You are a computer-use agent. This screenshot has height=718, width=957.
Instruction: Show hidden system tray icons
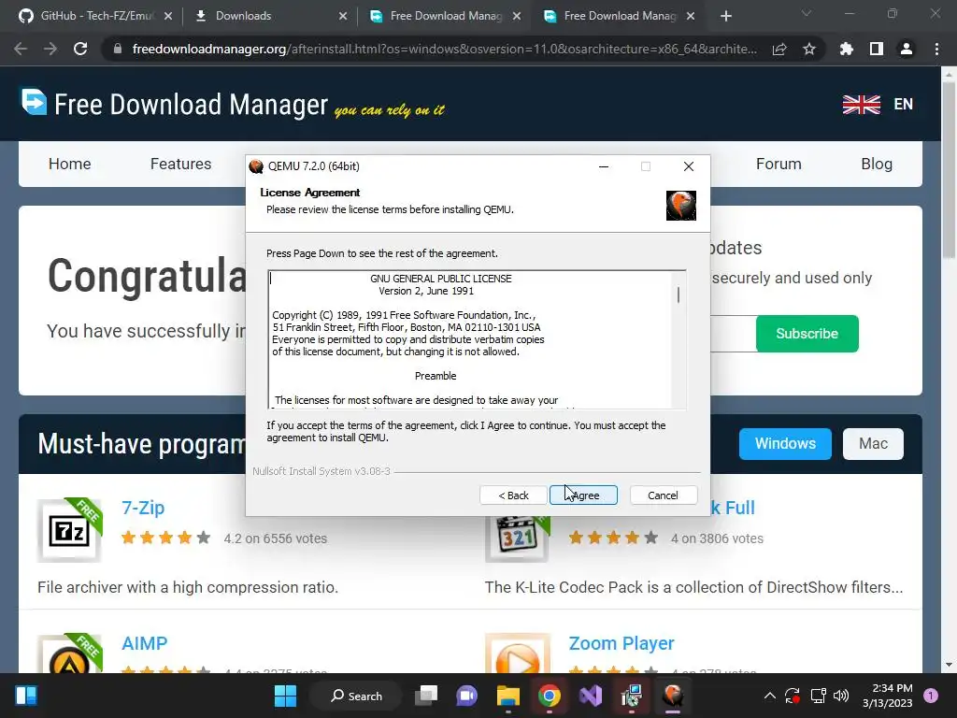tap(770, 696)
